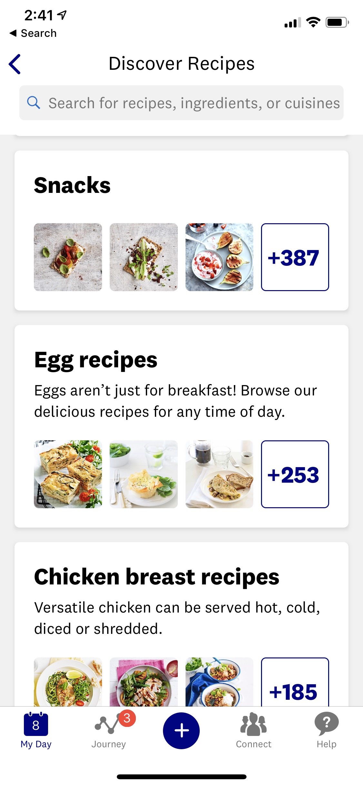The width and height of the screenshot is (363, 787).
Task: Expand Egg recipes with +253 tile
Action: (295, 474)
